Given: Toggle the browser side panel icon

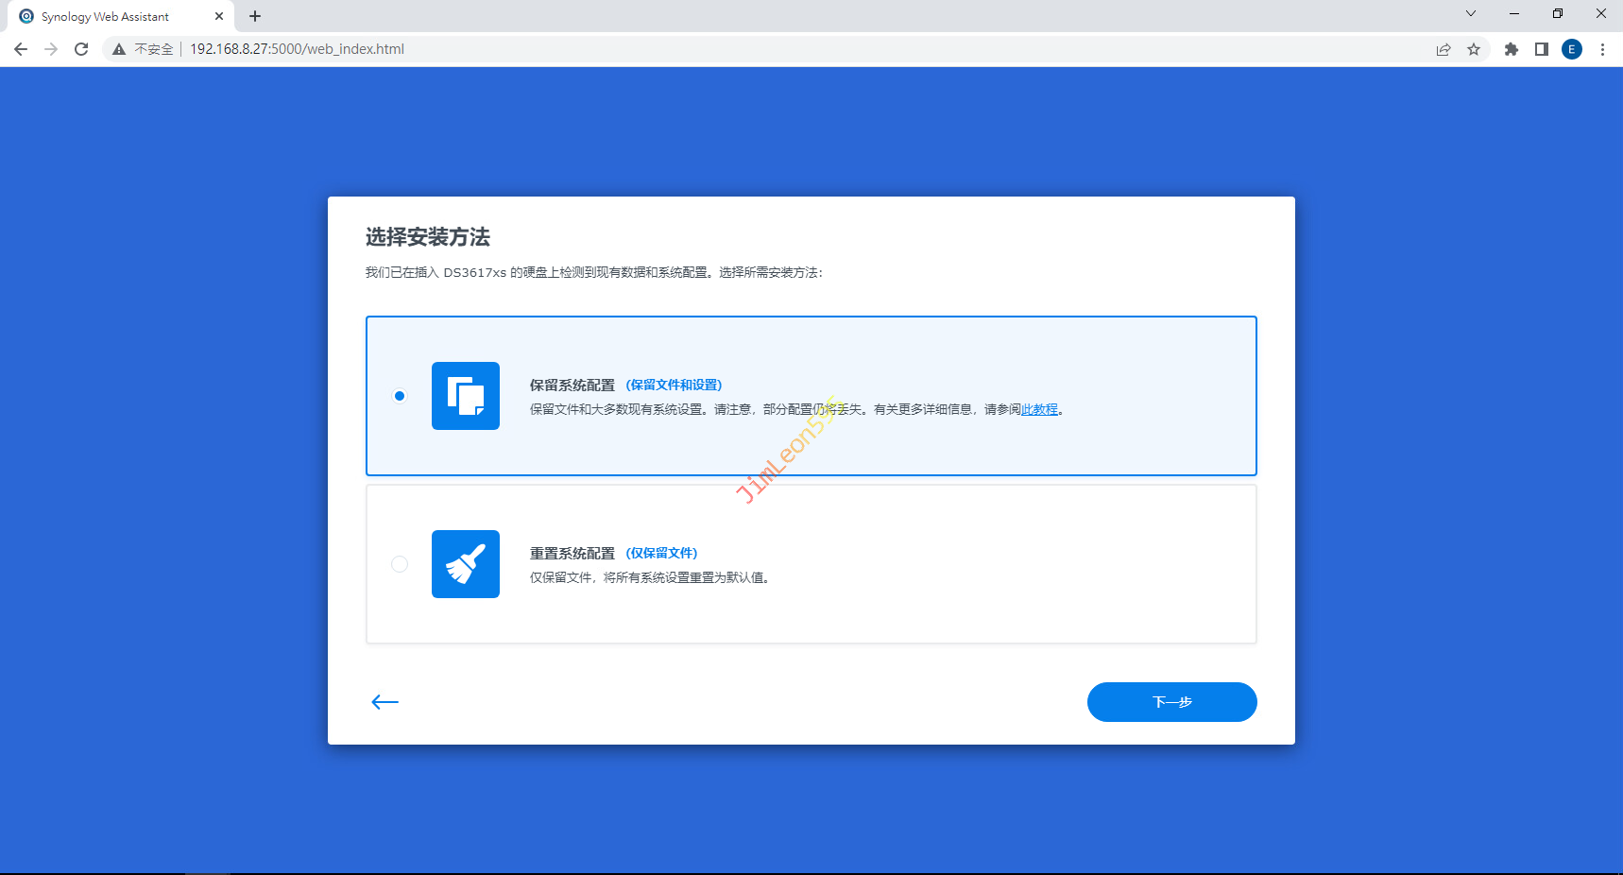Looking at the screenshot, I should click(x=1542, y=49).
